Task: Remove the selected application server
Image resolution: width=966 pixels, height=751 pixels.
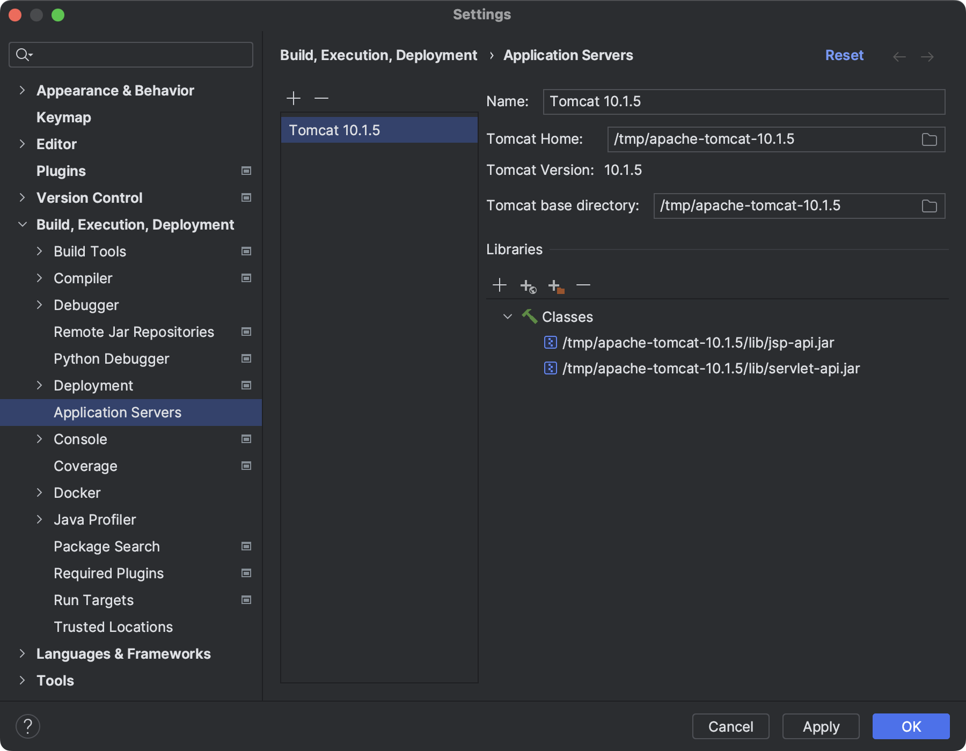Action: pyautogui.click(x=321, y=98)
